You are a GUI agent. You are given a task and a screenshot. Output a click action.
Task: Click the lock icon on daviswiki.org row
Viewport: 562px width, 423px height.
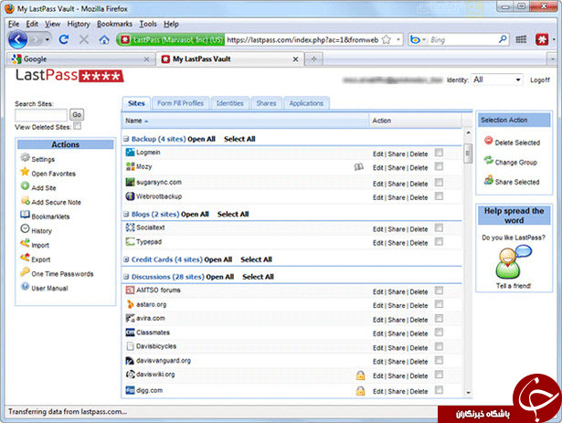(360, 375)
